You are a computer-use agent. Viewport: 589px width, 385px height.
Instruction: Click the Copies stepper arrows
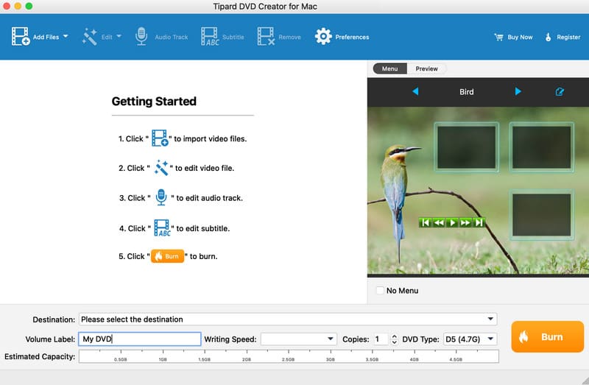pos(394,339)
